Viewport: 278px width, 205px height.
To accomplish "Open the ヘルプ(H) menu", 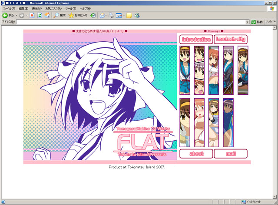I will (85, 9).
